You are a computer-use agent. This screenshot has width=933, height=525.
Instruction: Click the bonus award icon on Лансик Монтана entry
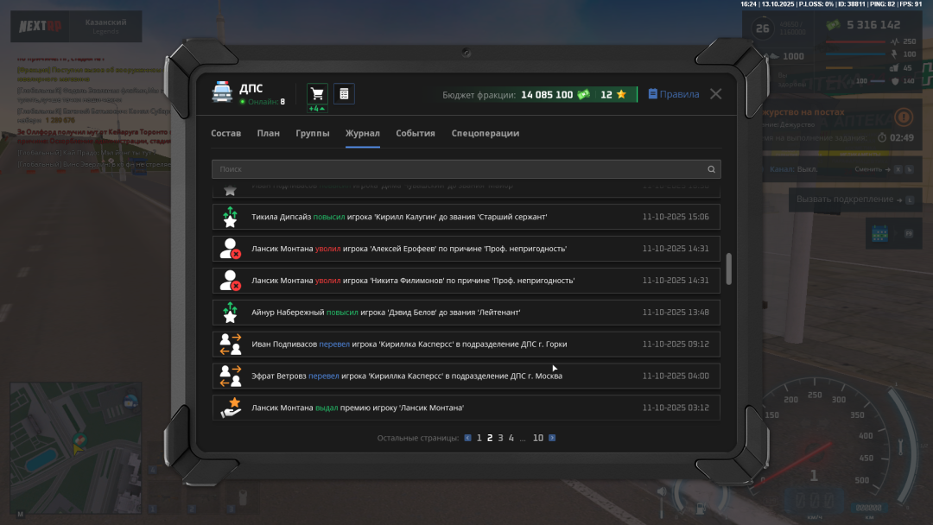coord(230,408)
